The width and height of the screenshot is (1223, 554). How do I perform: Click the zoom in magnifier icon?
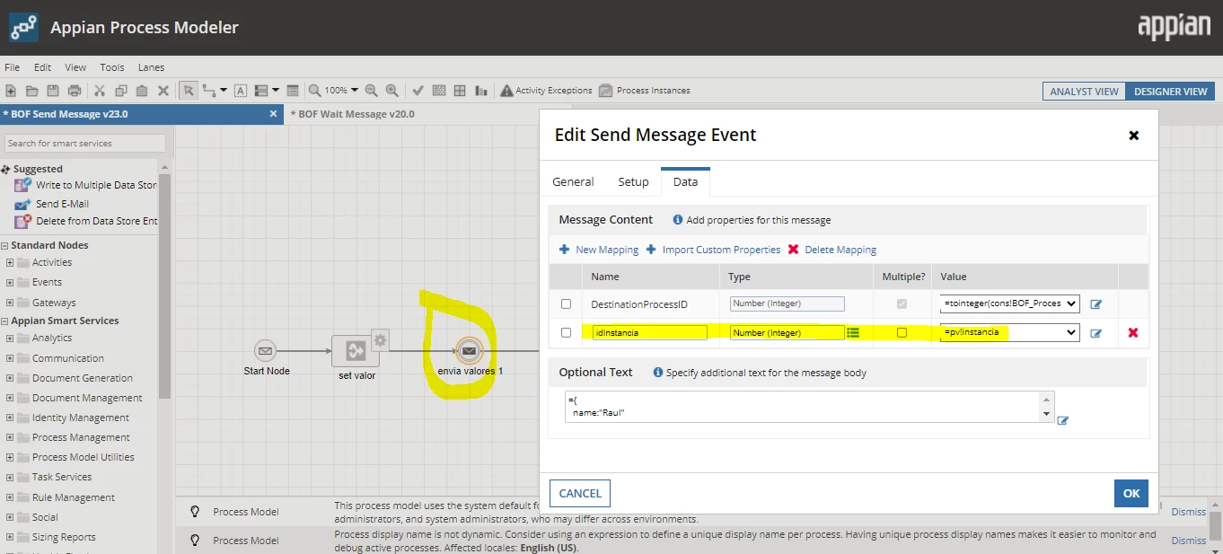pos(392,91)
